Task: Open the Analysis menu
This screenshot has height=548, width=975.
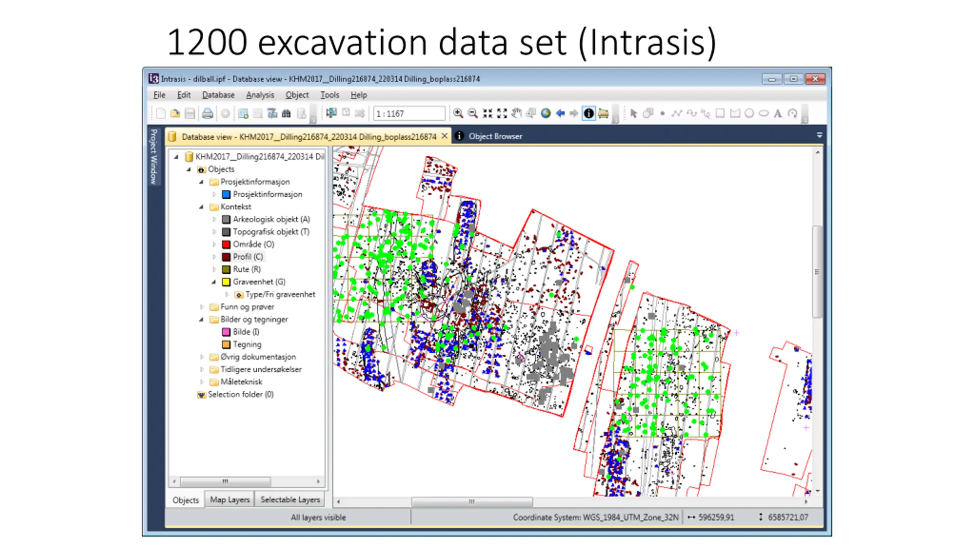Action: pyautogui.click(x=260, y=95)
